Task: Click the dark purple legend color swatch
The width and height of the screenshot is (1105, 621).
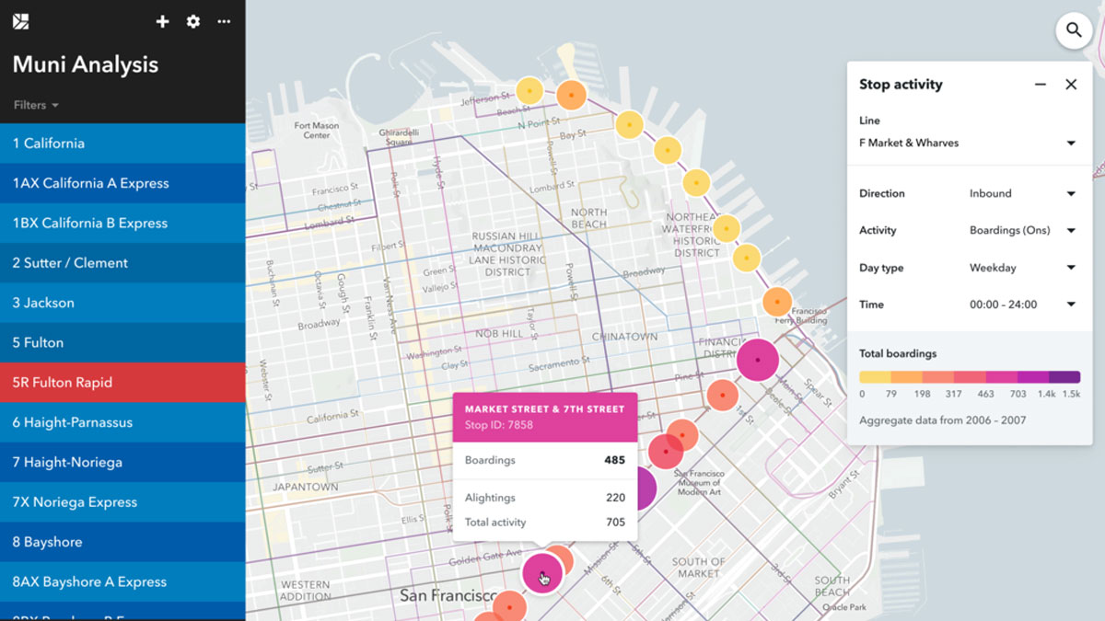Action: coord(1064,377)
